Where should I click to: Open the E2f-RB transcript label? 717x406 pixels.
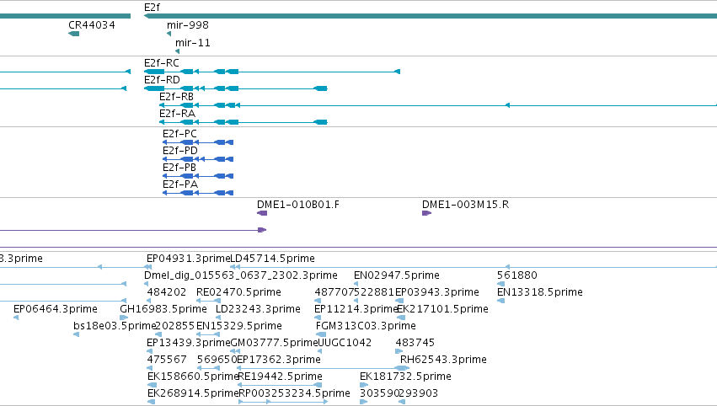tap(176, 97)
